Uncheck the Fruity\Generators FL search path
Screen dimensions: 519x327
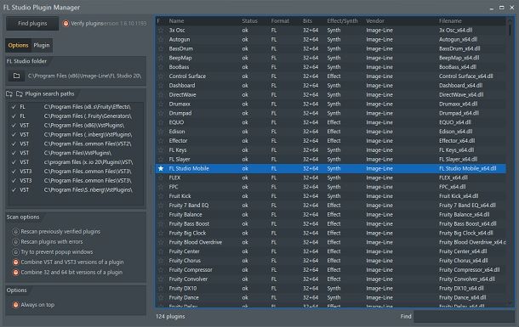pyautogui.click(x=14, y=116)
